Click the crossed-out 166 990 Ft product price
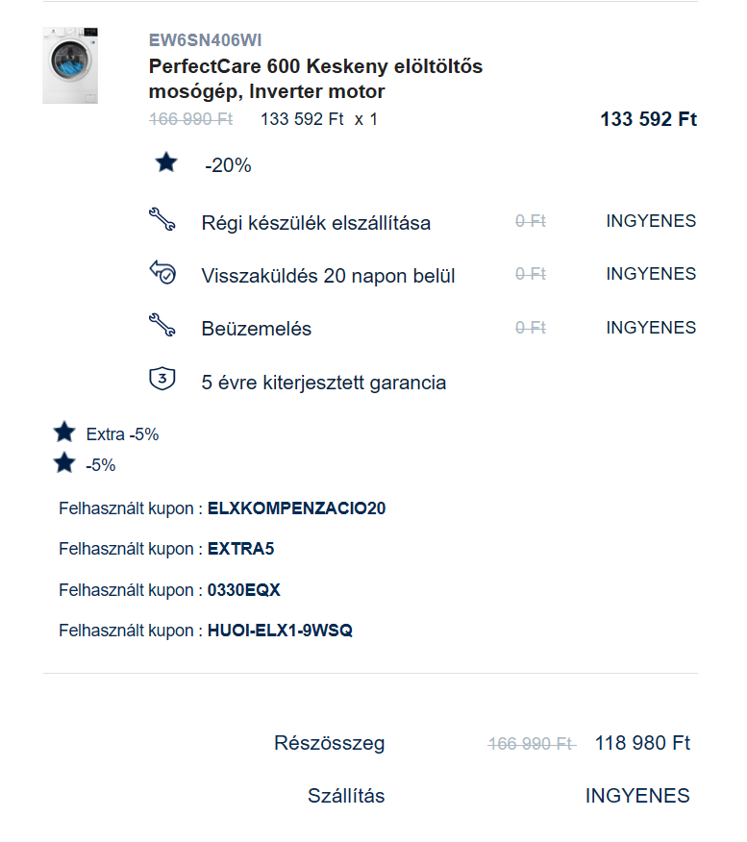Screen dimensions: 747x842 (x=190, y=118)
